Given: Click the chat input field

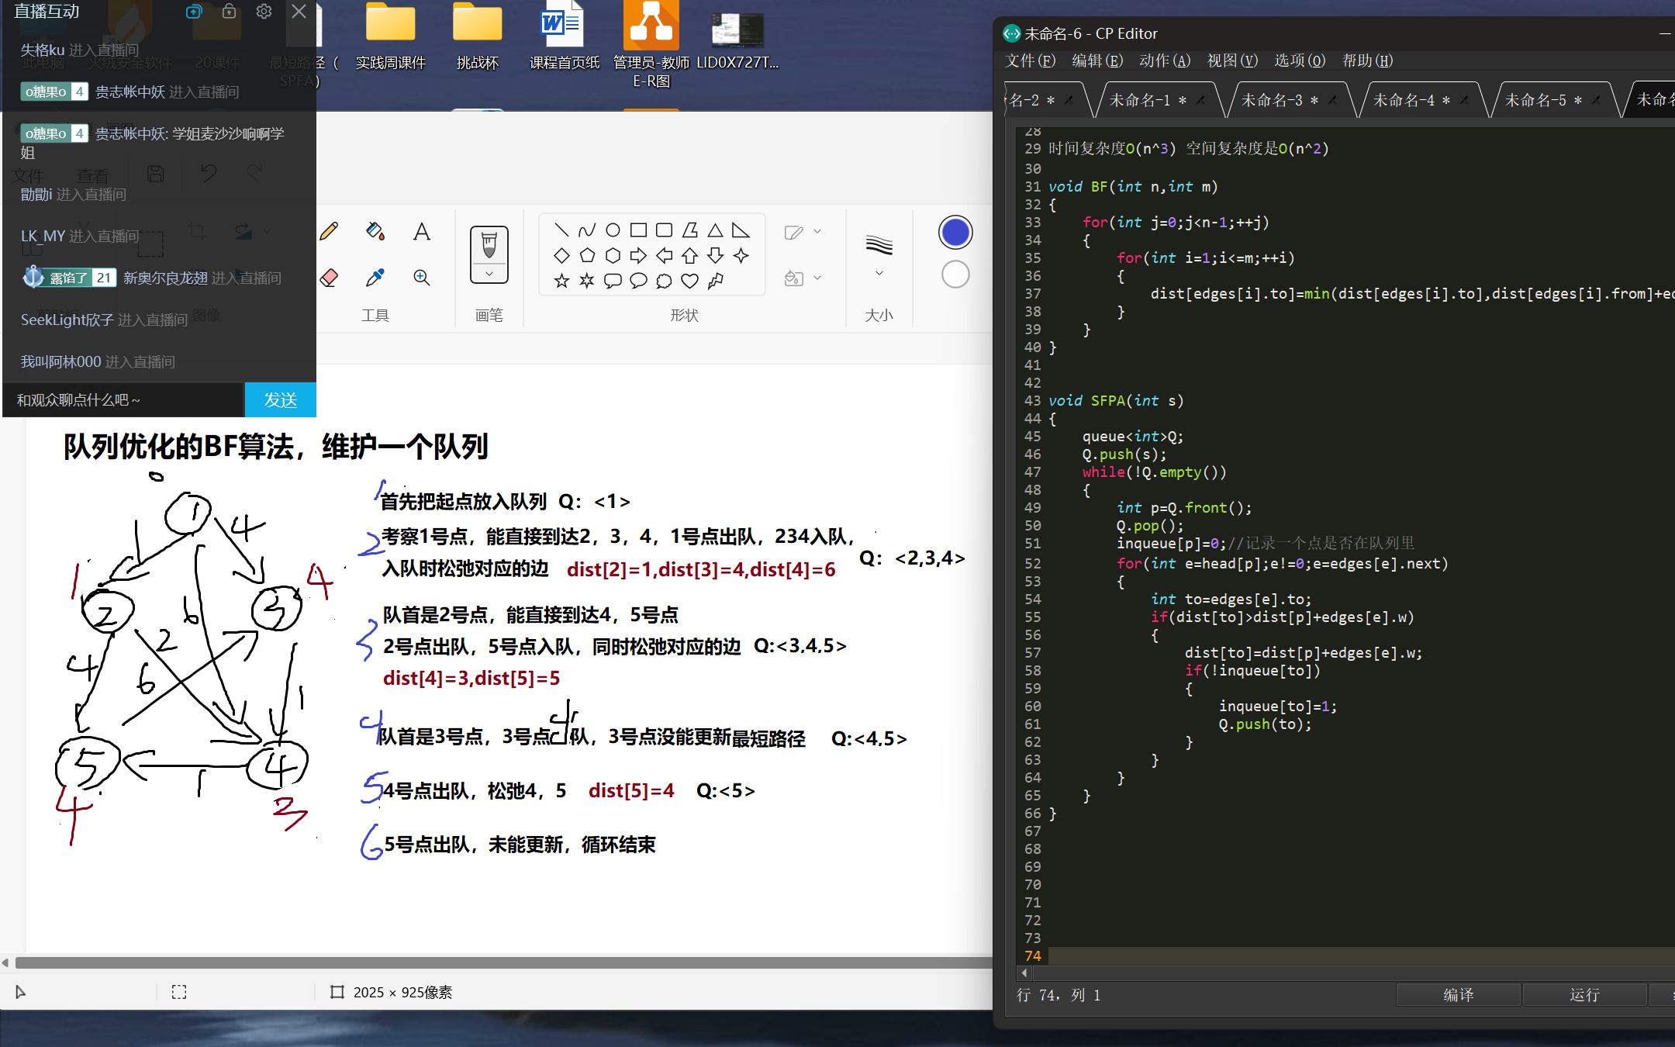Looking at the screenshot, I should tap(124, 399).
